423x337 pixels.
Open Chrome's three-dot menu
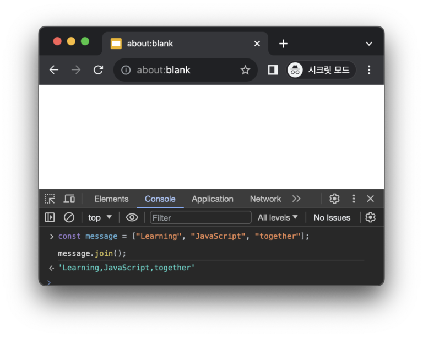click(x=369, y=70)
